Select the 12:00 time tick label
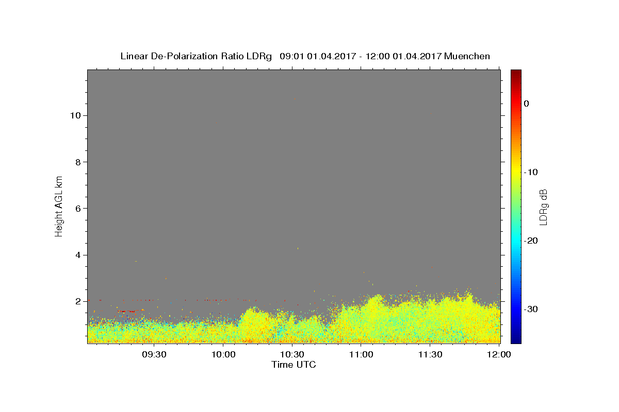The width and height of the screenshot is (619, 412). (499, 355)
